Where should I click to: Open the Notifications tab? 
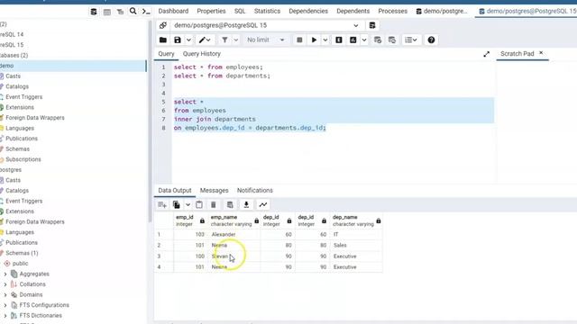254,190
